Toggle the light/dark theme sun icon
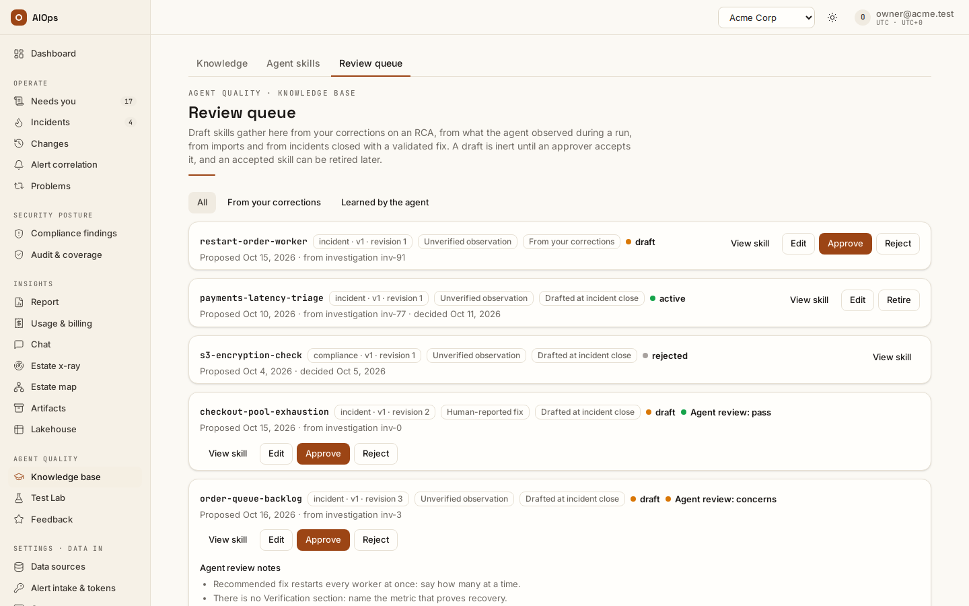969x606 pixels. 832,18
